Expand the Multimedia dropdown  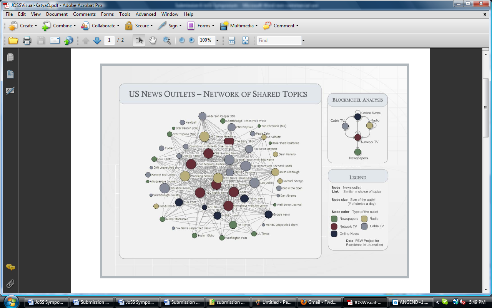point(256,26)
